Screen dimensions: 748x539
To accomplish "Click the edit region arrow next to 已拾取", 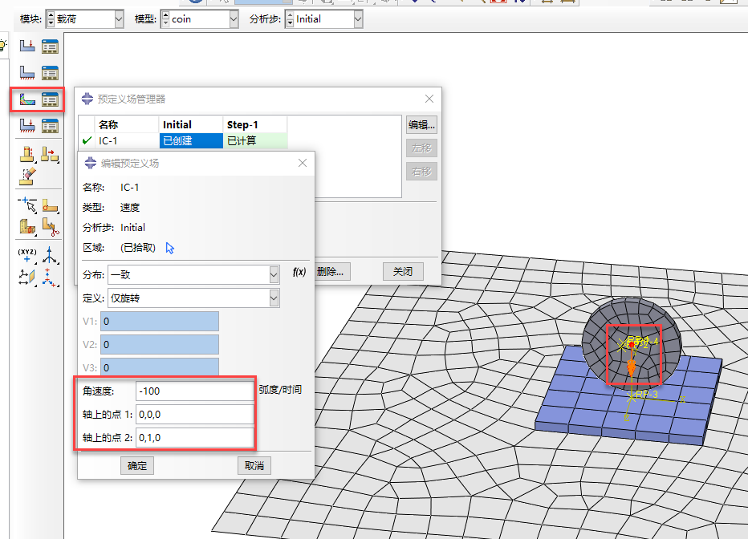I will (x=170, y=248).
